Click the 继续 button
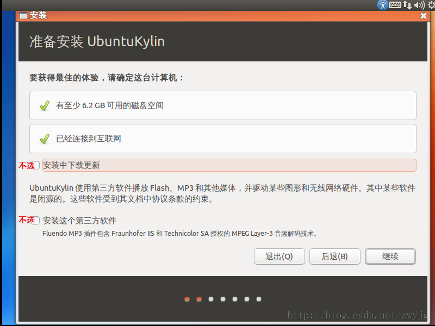 (x=390, y=256)
